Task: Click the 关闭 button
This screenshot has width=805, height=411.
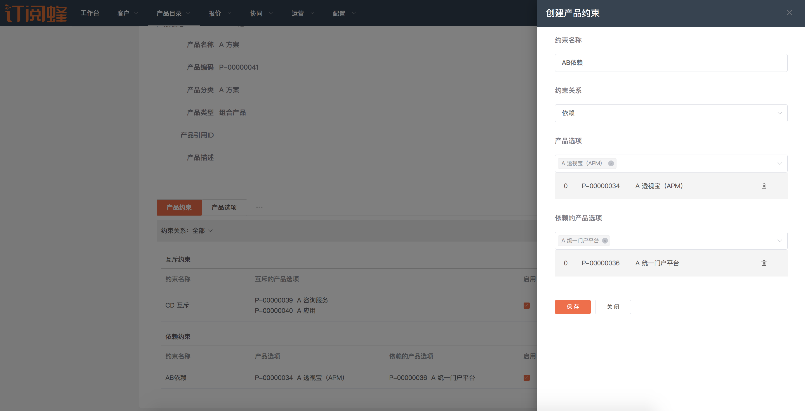Action: [613, 307]
